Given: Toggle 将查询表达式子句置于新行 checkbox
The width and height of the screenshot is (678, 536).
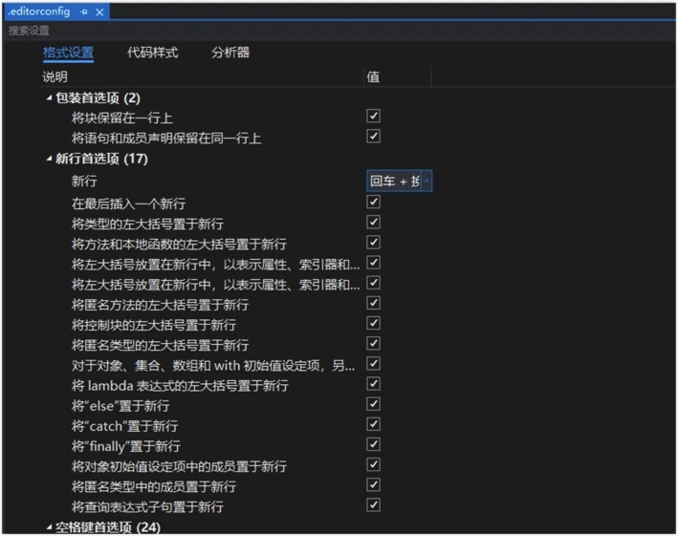Looking at the screenshot, I should click(x=373, y=504).
